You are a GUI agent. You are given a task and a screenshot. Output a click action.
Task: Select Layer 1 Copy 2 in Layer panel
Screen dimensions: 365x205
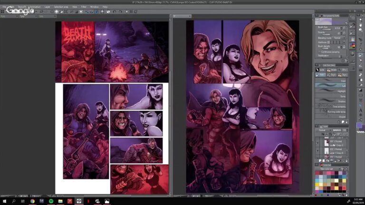(335, 143)
